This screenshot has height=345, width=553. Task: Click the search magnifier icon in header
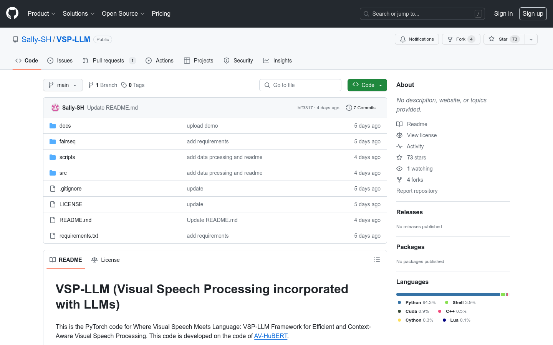pyautogui.click(x=366, y=14)
